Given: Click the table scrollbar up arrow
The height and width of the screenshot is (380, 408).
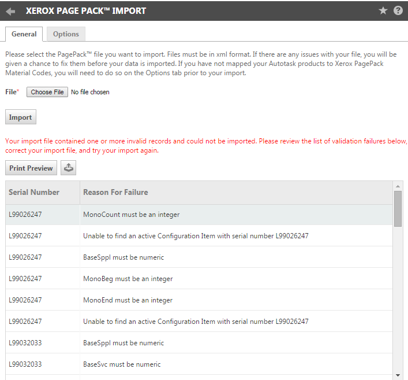Looking at the screenshot, I should point(398,186).
